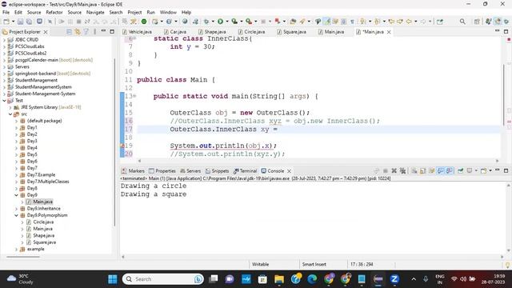Click Collapse All in Project Explorer
Image resolution: width=512 pixels, height=288 pixels.
70,32
